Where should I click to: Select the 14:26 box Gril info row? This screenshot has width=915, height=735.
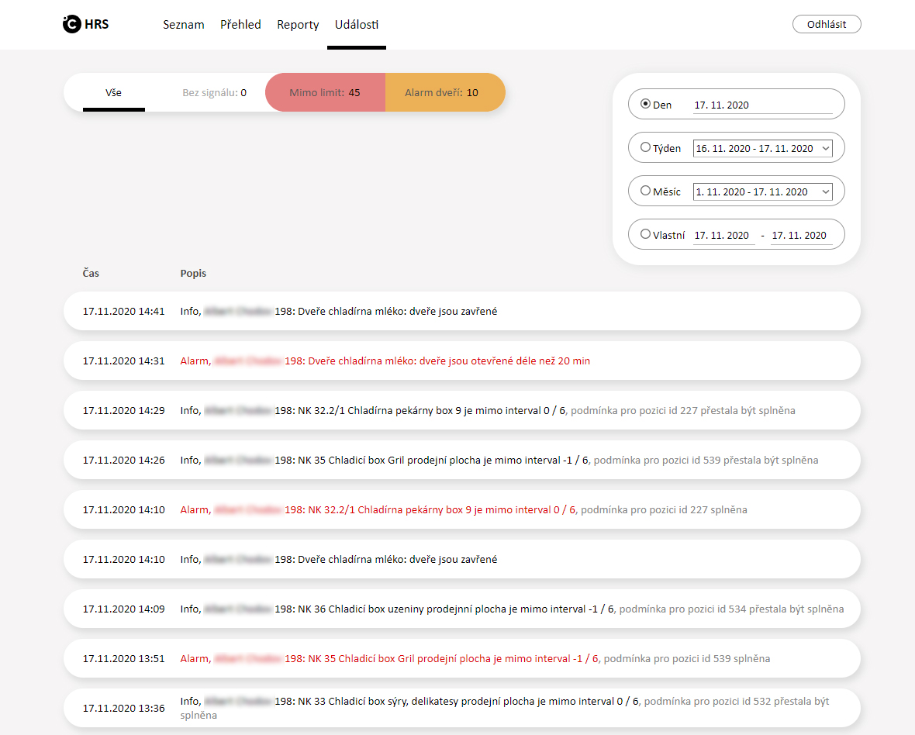(461, 460)
